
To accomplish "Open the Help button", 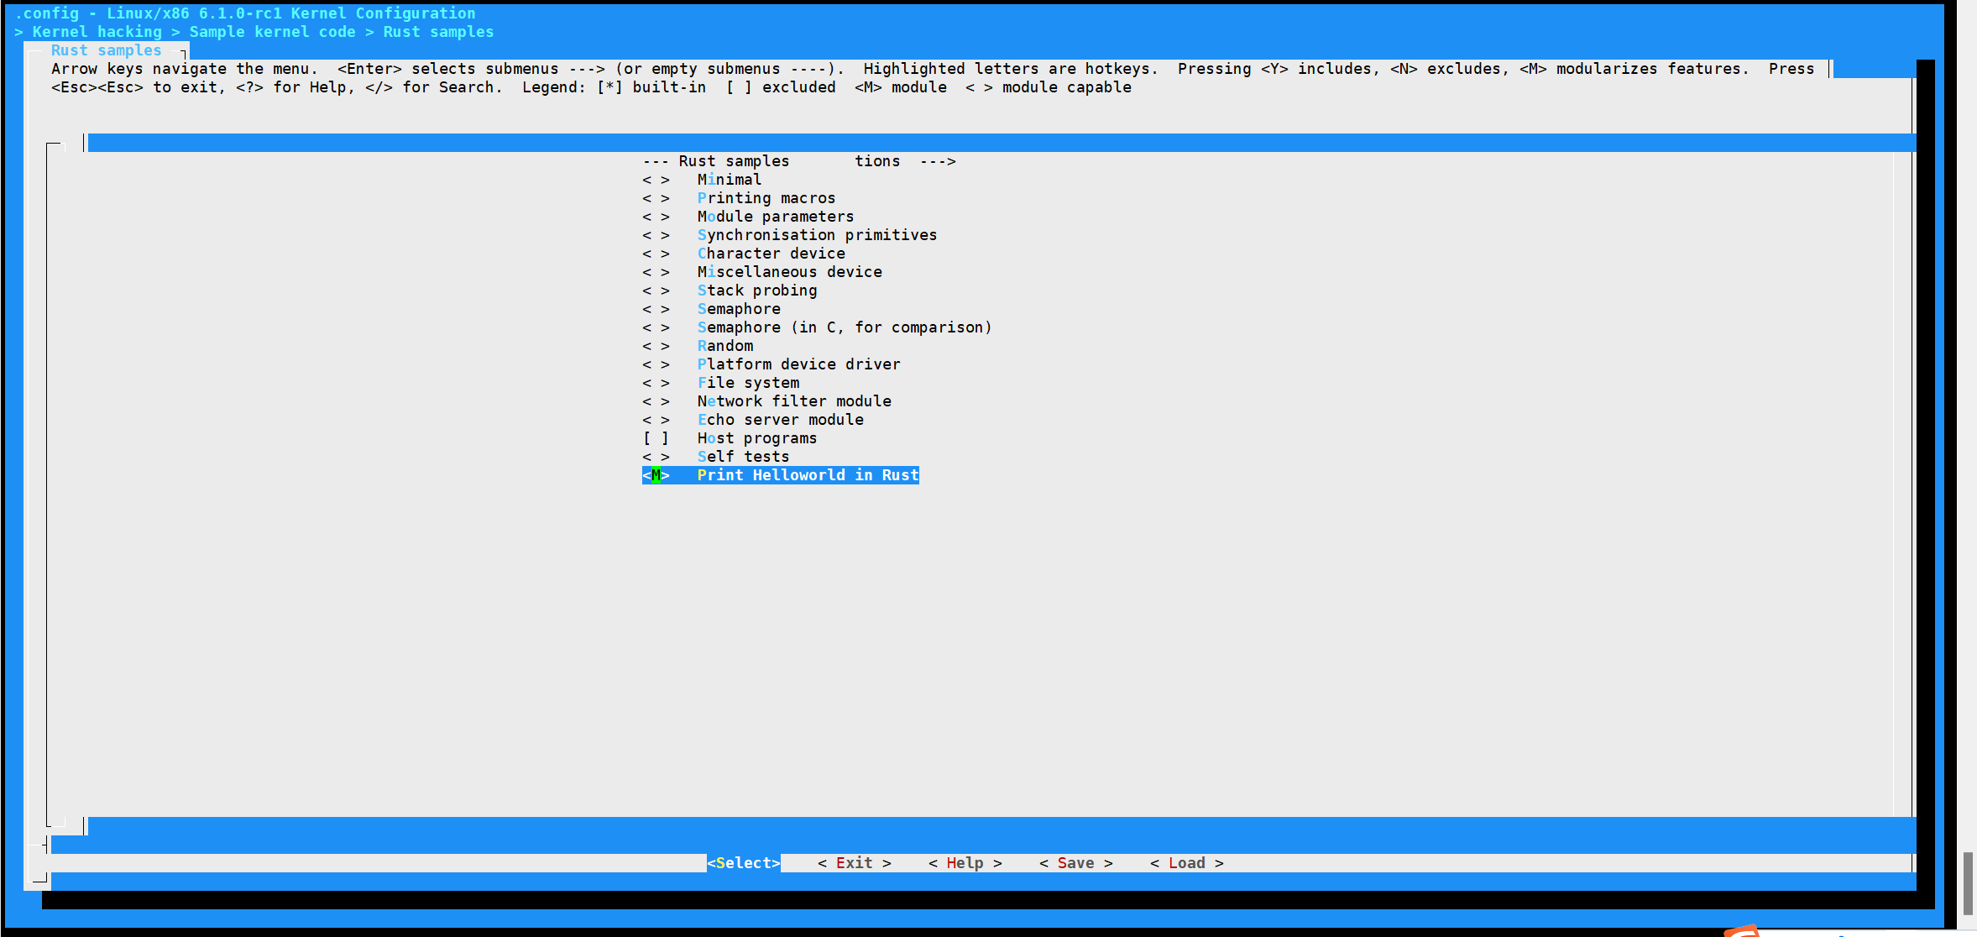I will (x=965, y=863).
